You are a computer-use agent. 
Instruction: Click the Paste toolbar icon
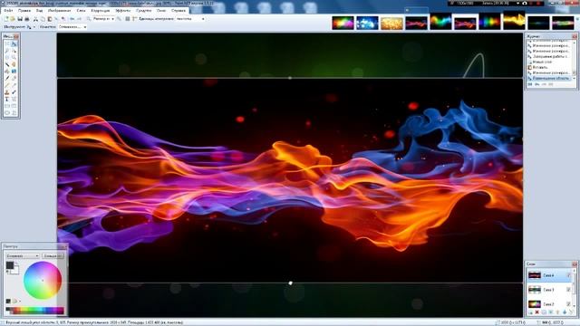tap(50, 19)
